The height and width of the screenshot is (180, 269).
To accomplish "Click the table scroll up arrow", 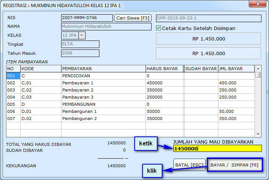I will [258, 69].
